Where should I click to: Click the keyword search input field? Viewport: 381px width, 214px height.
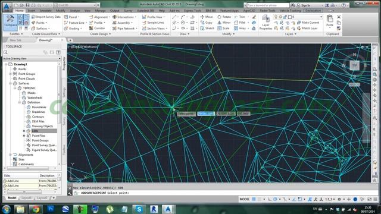coord(268,5)
